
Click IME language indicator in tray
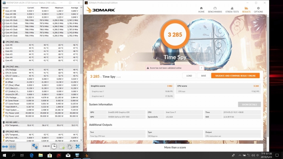[x=257, y=155]
